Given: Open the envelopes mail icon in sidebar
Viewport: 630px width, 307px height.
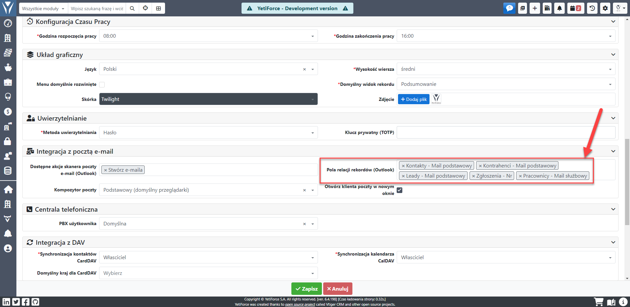Looking at the screenshot, I should click(8, 52).
